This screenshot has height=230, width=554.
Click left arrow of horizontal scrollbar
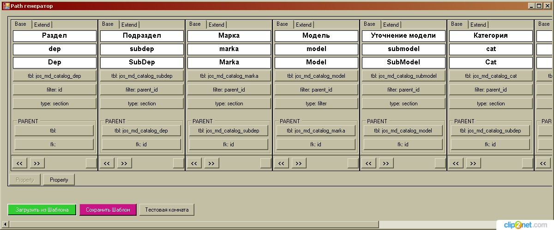tap(6, 224)
